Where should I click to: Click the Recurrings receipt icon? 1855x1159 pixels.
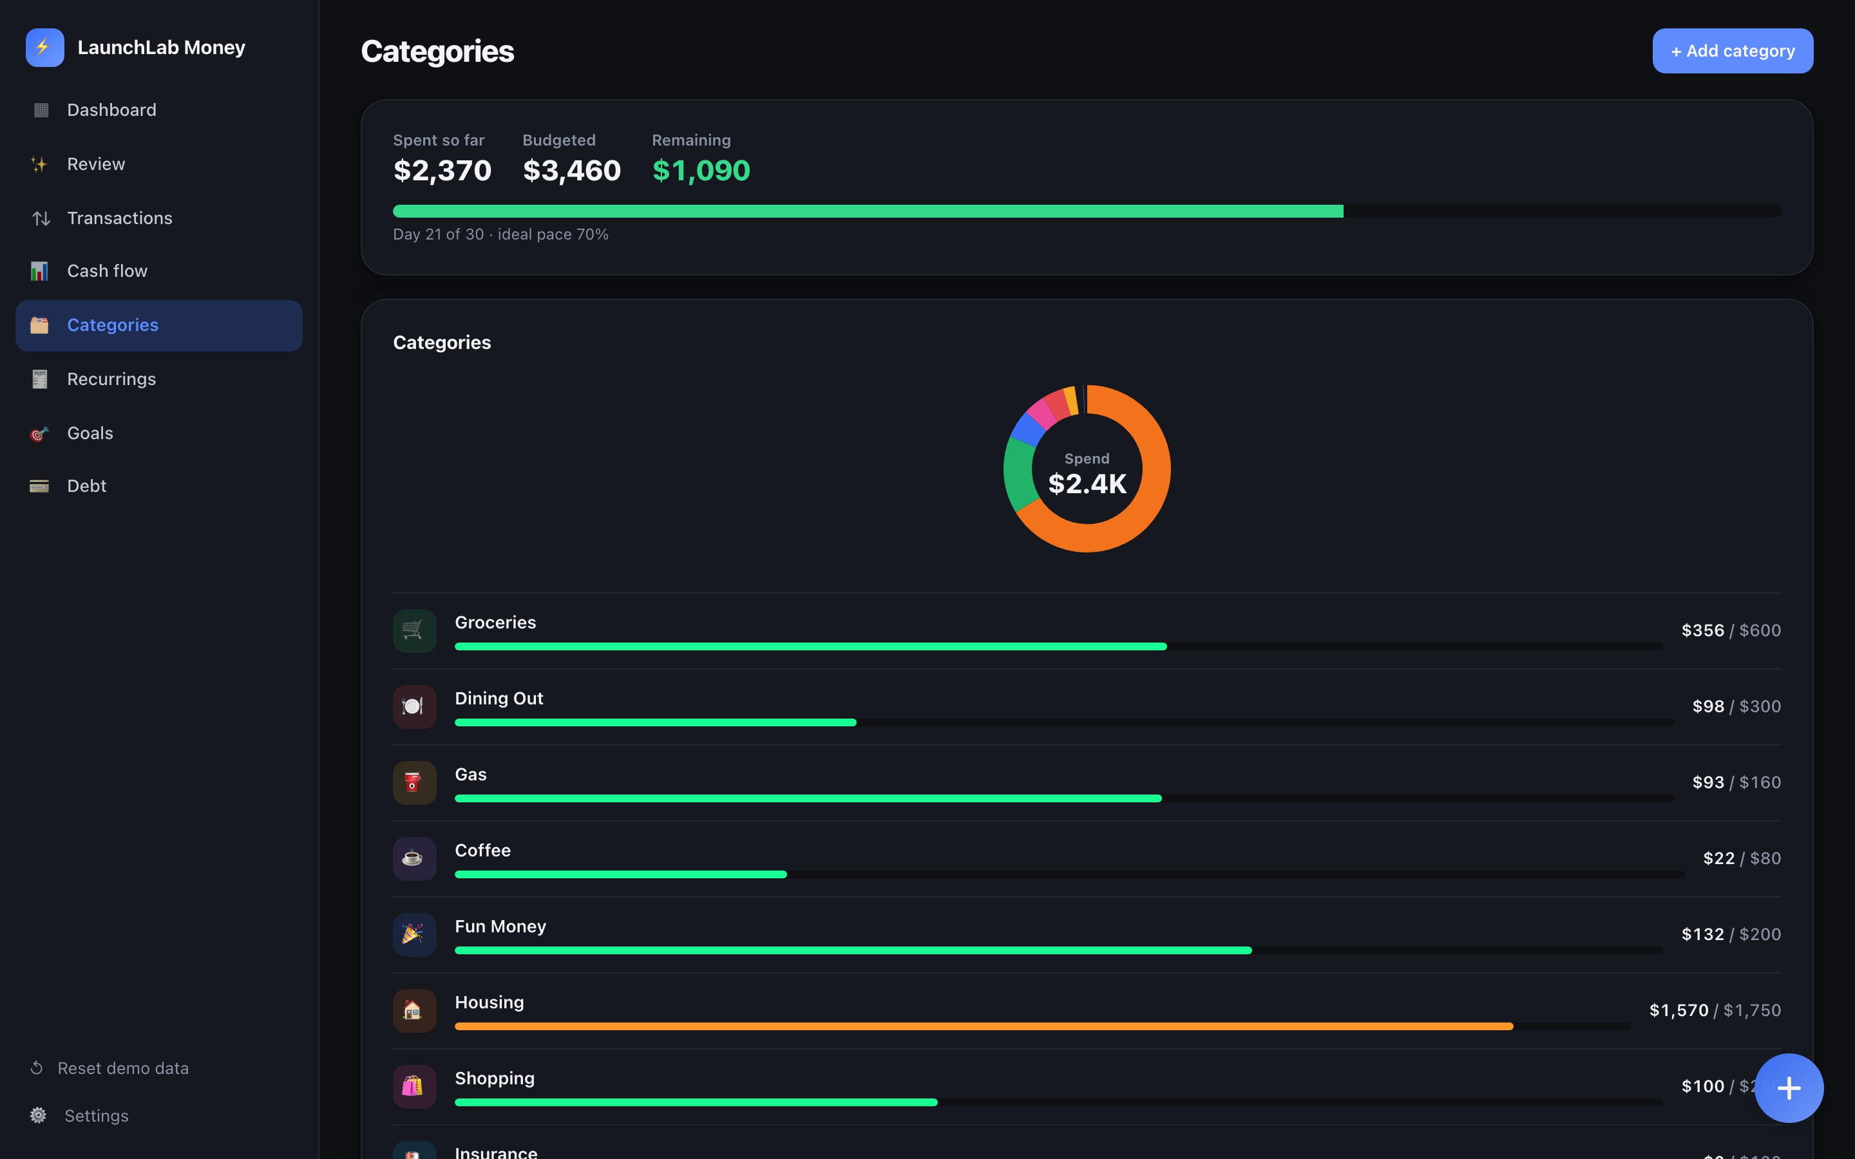click(39, 379)
